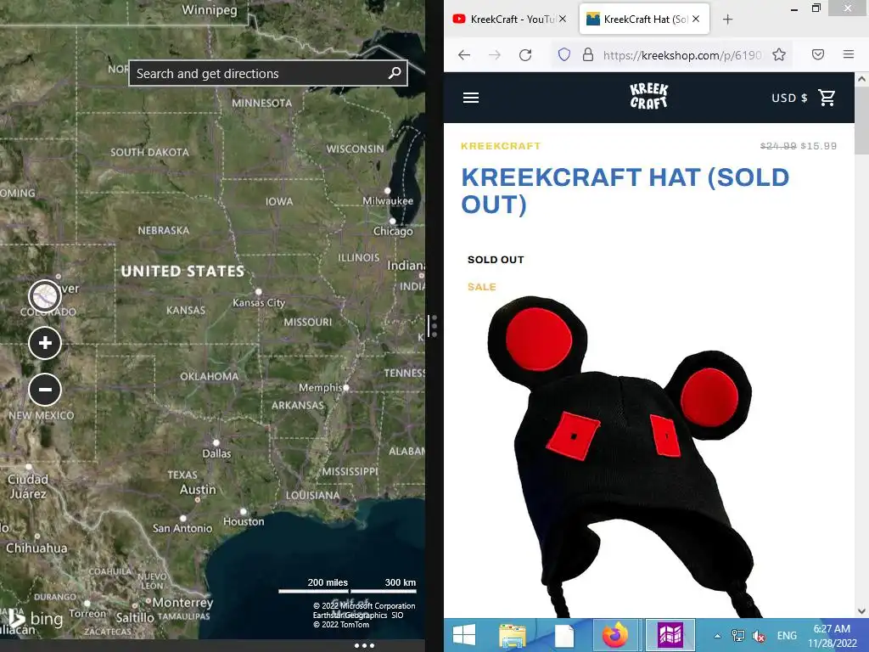Change the ENG input language
This screenshot has width=869, height=652.
click(787, 636)
